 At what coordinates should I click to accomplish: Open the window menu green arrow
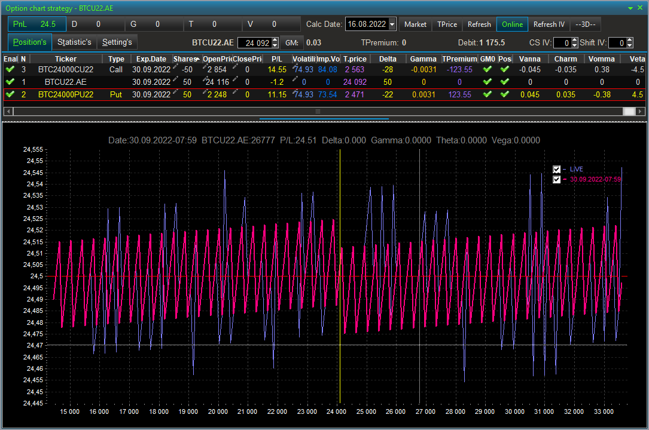(630, 8)
